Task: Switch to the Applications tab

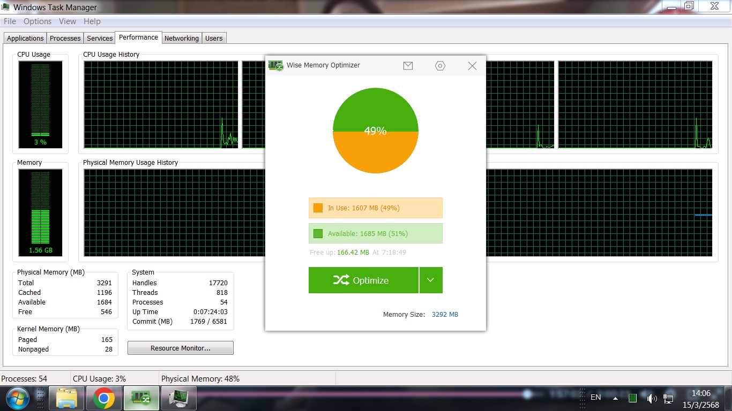Action: [25, 38]
